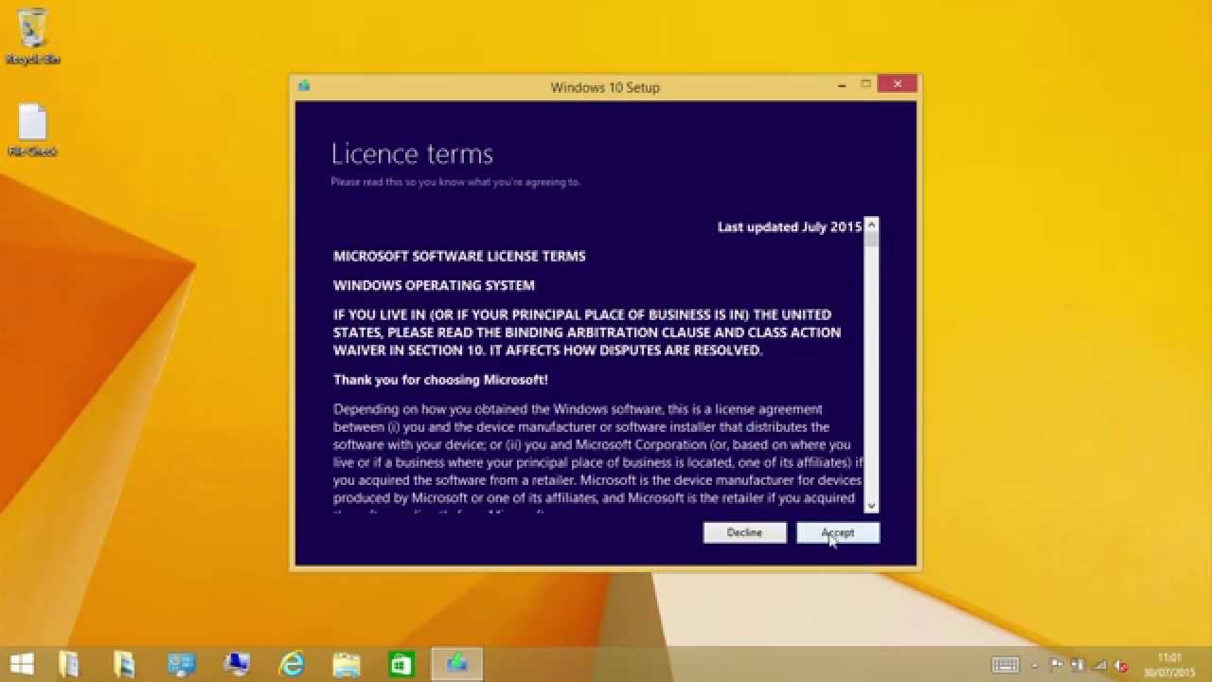
Task: Open the Windows Start button
Action: [x=23, y=664]
